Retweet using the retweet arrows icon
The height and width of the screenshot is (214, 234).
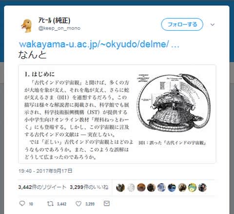[x=50, y=204]
